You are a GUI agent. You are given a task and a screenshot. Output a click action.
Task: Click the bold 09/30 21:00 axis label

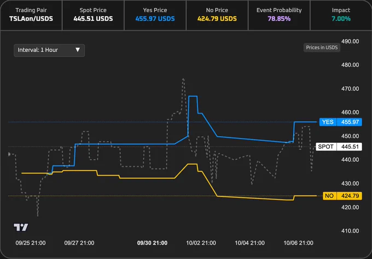[x=152, y=243]
